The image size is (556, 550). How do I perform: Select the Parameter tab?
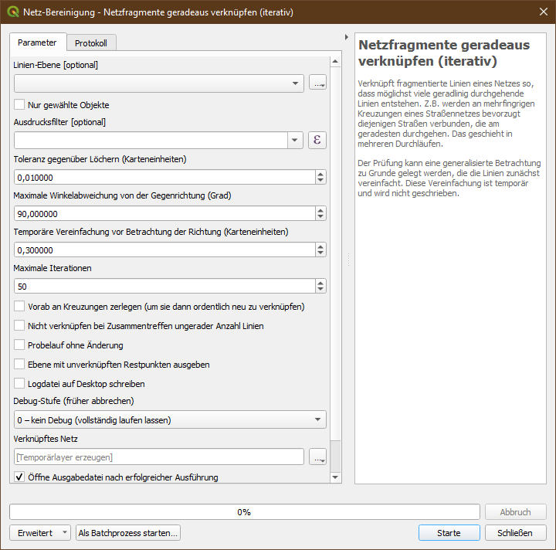tap(37, 42)
